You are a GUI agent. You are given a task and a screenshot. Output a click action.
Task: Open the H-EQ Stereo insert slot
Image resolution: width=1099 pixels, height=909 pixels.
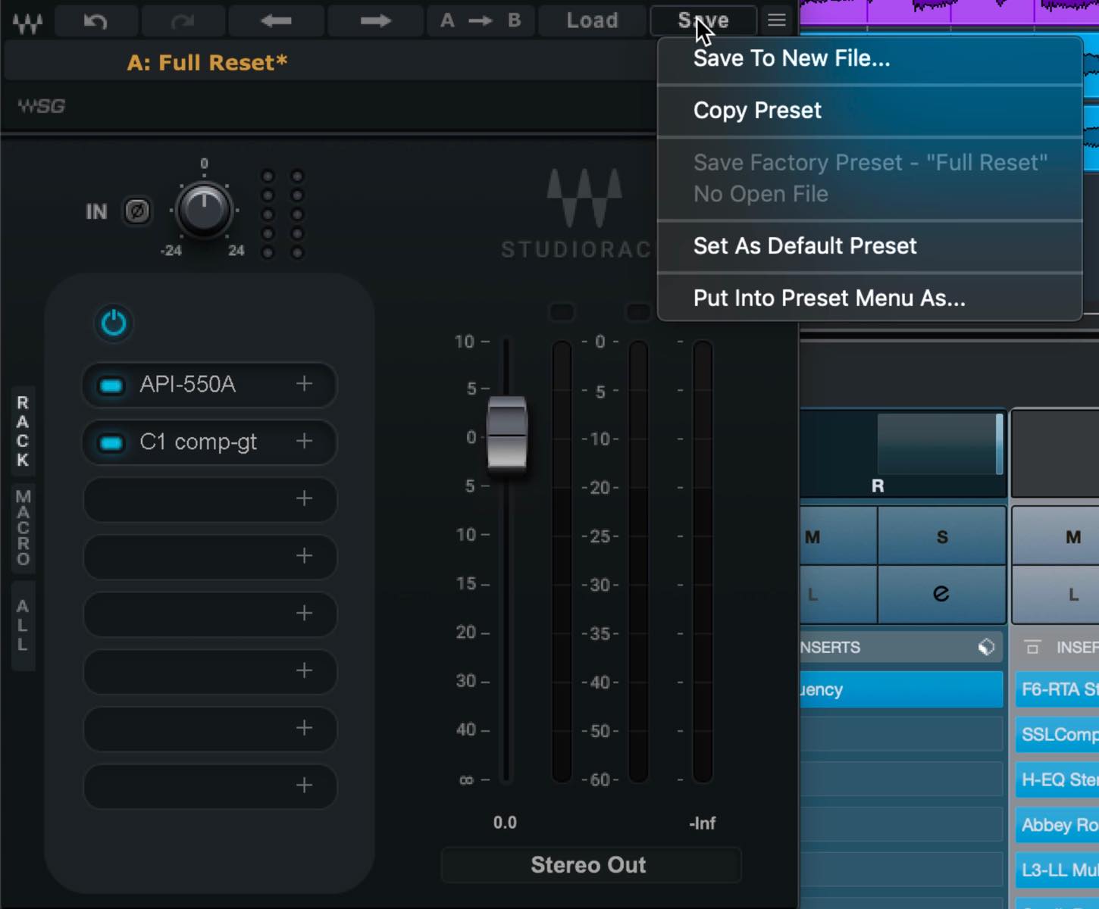(1057, 779)
